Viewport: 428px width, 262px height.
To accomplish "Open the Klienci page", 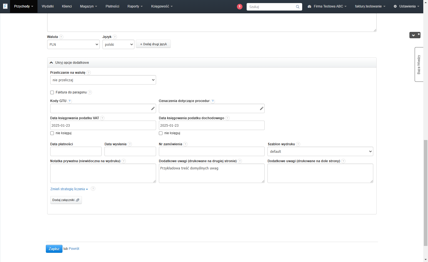I will (67, 6).
